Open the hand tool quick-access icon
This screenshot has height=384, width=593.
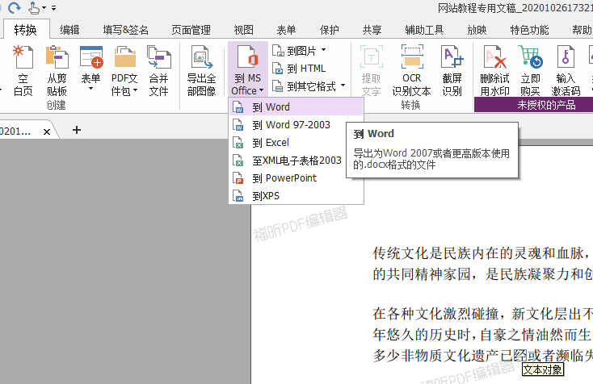click(34, 7)
